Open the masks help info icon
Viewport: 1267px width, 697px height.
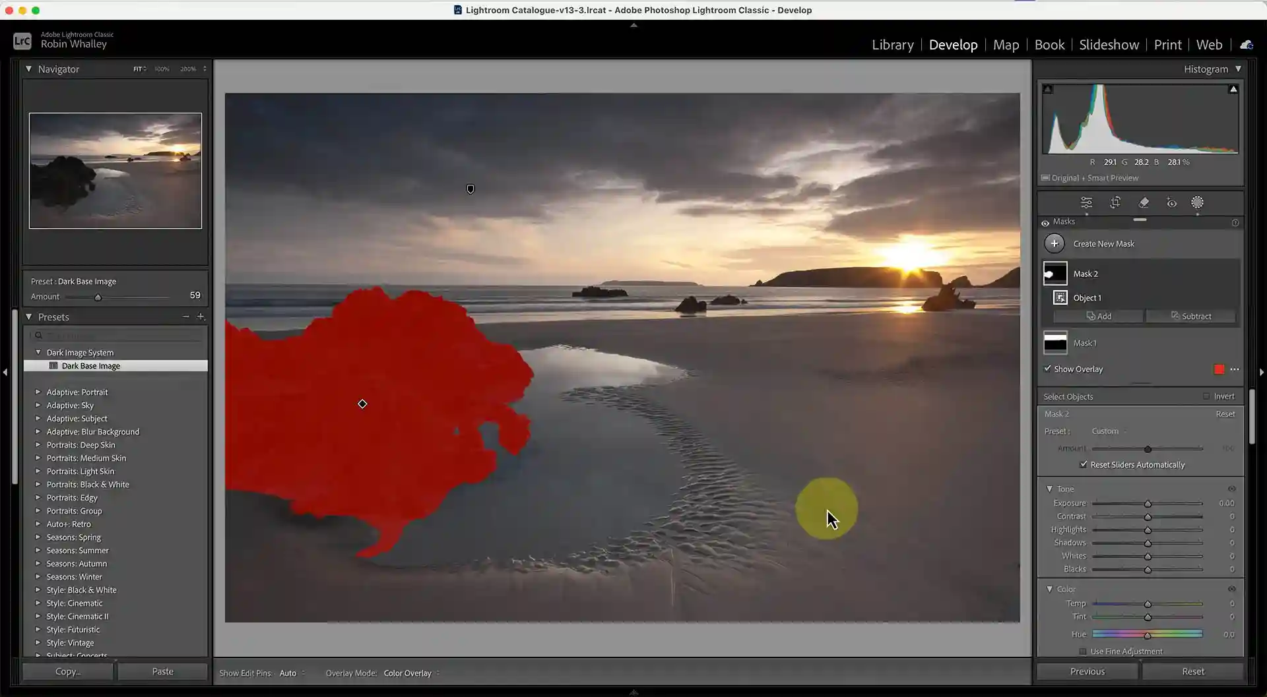pos(1235,222)
